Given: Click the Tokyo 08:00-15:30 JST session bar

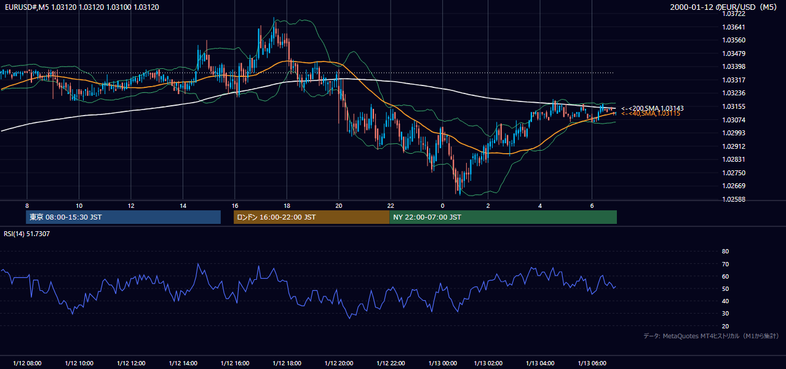Looking at the screenshot, I should point(123,217).
